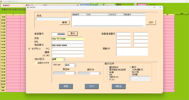
Task: Select the HP radio option
Action: pyautogui.click(x=108, y=75)
